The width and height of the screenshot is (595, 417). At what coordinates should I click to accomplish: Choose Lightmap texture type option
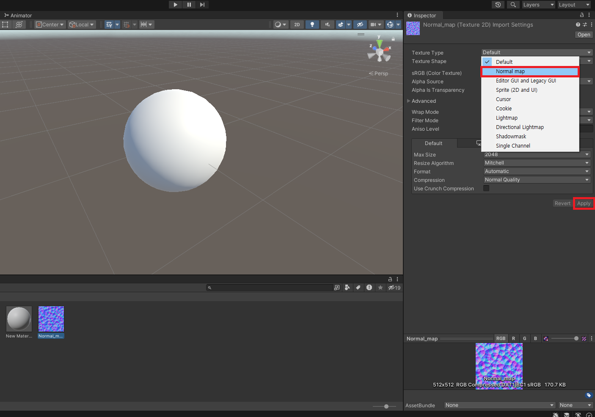[x=530, y=118]
